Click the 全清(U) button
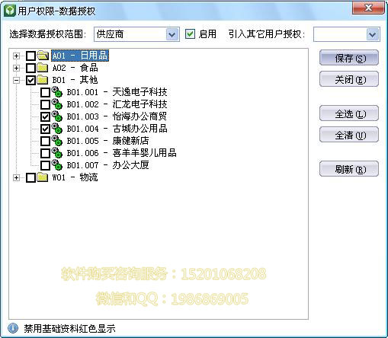 [349, 135]
